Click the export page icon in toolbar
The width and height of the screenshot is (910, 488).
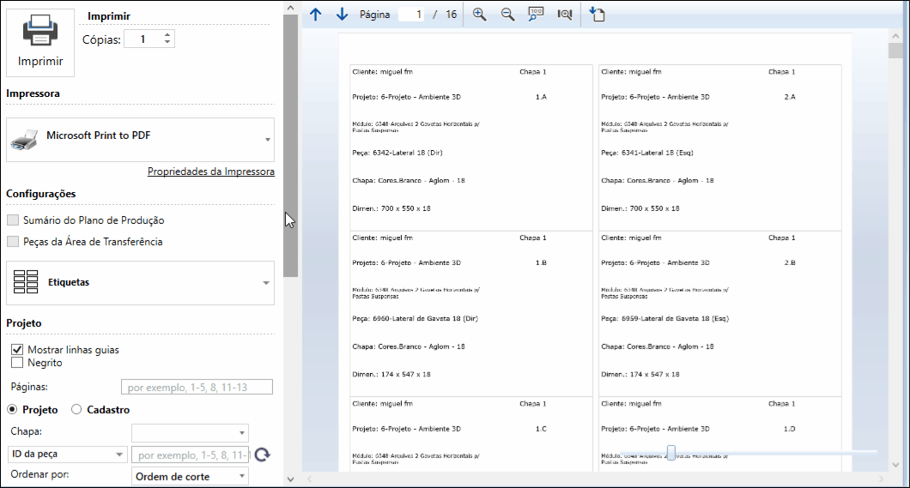coord(598,15)
